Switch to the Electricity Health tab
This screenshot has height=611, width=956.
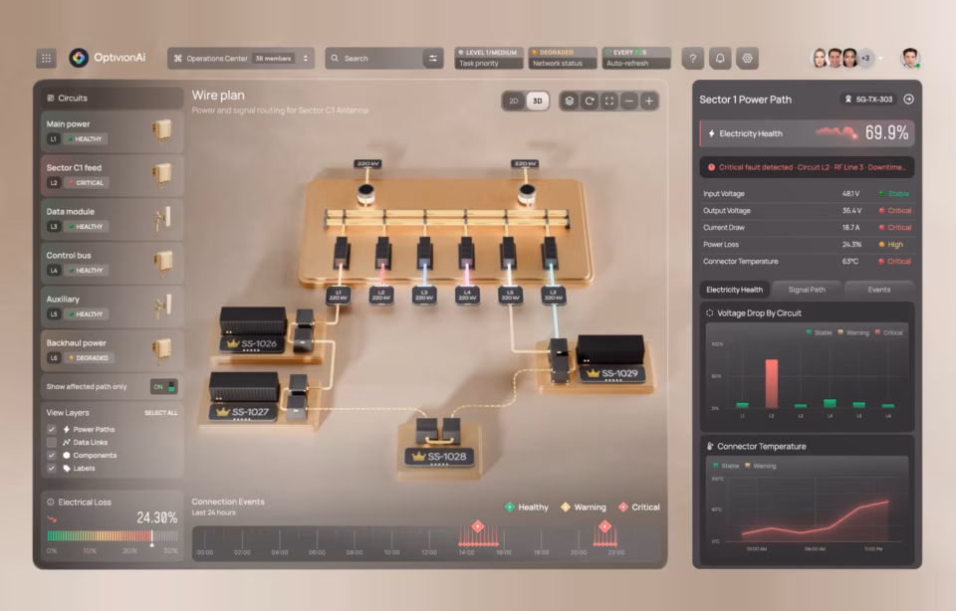(734, 290)
